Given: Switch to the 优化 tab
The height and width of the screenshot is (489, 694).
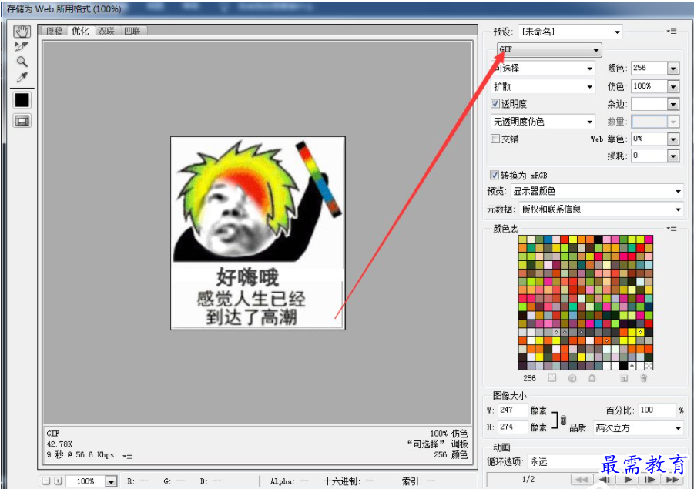Looking at the screenshot, I should [x=80, y=31].
